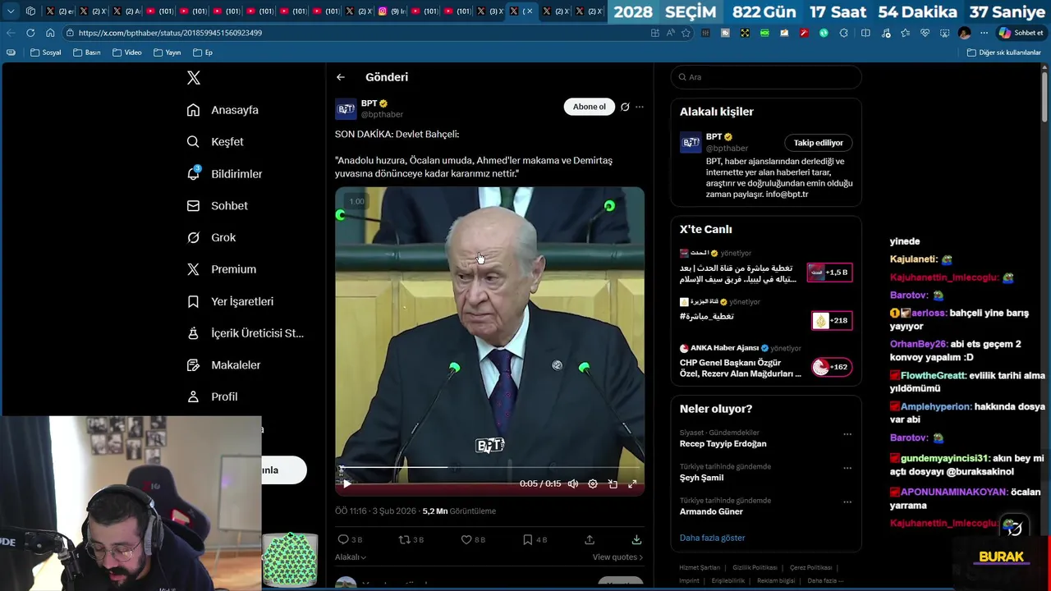Open more options for Şeyh Şamil trend
Image resolution: width=1051 pixels, height=591 pixels.
tap(847, 468)
